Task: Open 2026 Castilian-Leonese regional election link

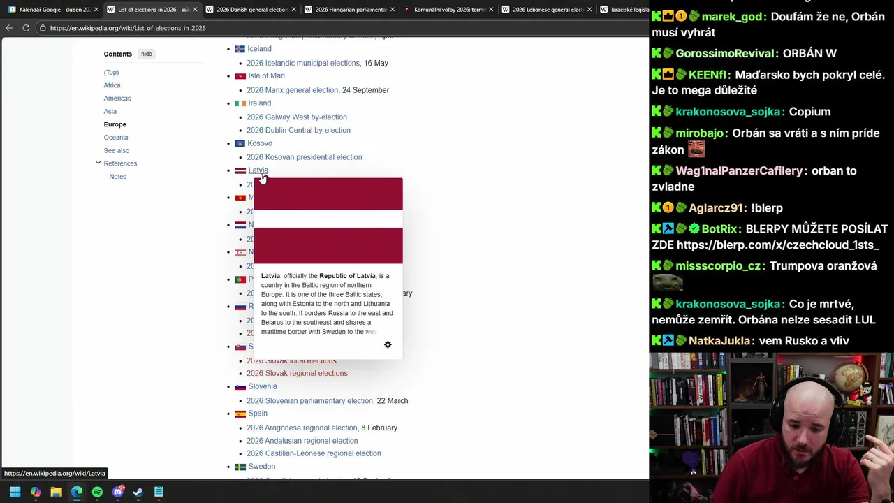Action: coord(314,453)
